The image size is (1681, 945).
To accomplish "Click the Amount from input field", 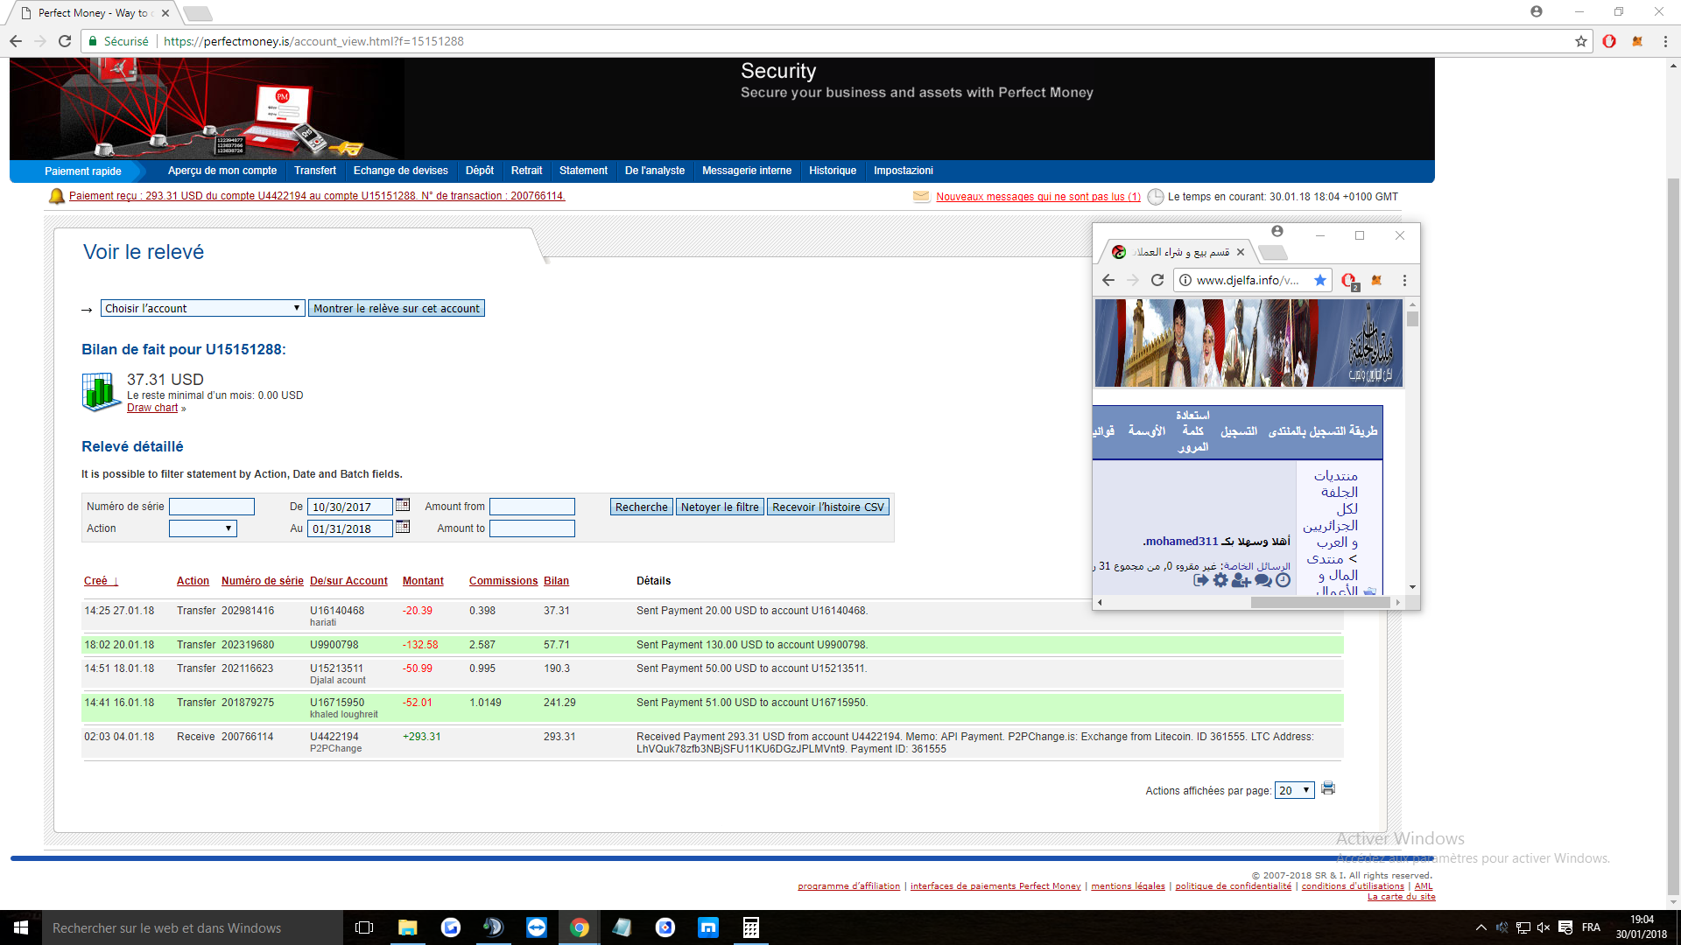I will (532, 507).
